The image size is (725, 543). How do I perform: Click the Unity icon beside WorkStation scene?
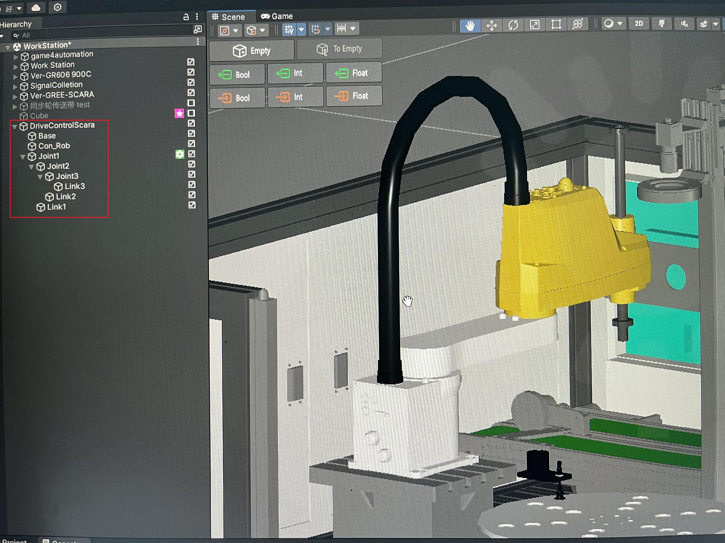17,47
